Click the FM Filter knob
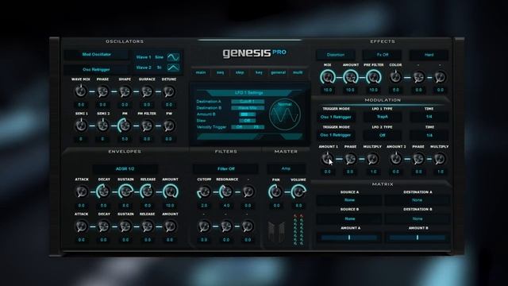The image size is (508, 286). 147,126
